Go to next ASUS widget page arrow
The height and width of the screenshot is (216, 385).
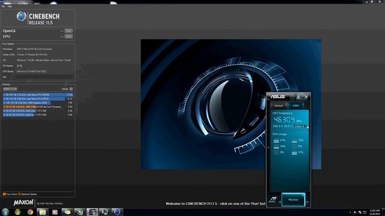307,202
